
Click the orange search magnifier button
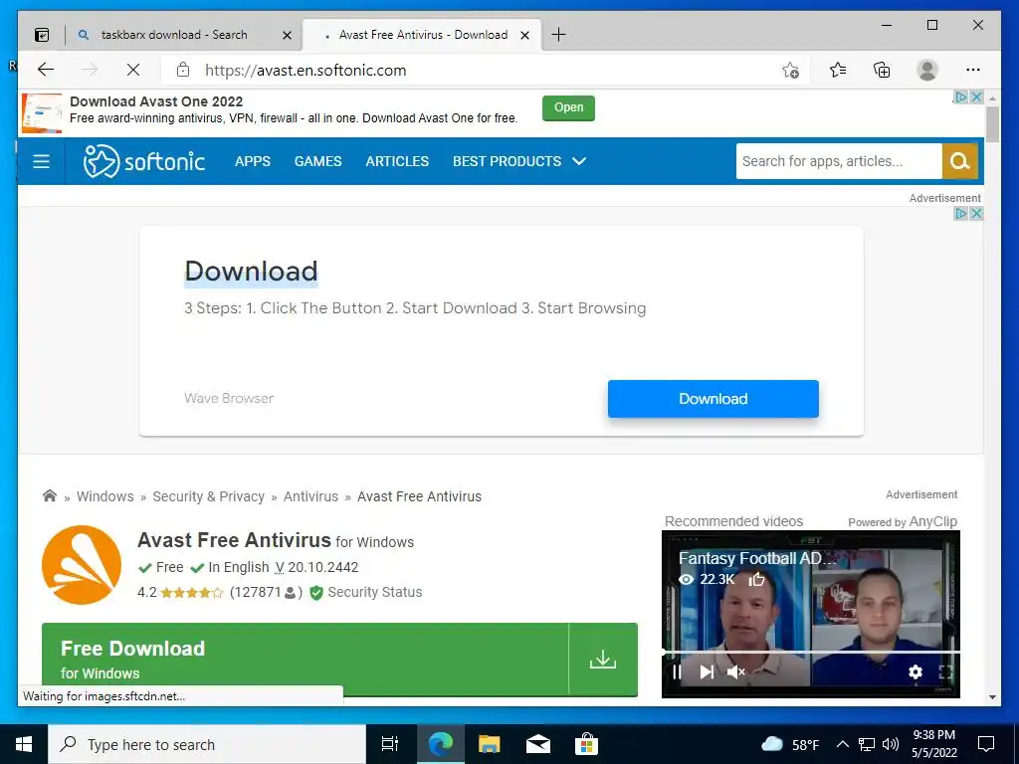tap(960, 161)
